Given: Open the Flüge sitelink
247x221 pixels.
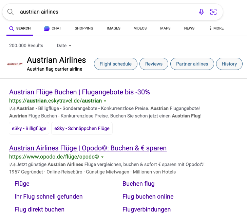Looking at the screenshot, I should (22, 184).
